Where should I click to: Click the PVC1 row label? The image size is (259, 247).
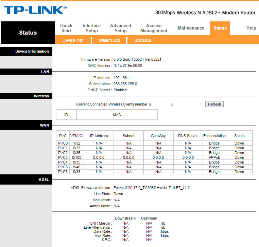(63, 148)
